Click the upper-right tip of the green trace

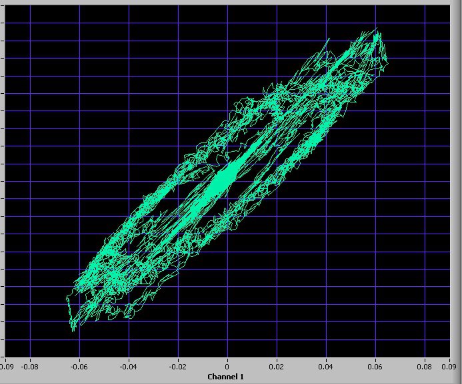pyautogui.click(x=379, y=33)
